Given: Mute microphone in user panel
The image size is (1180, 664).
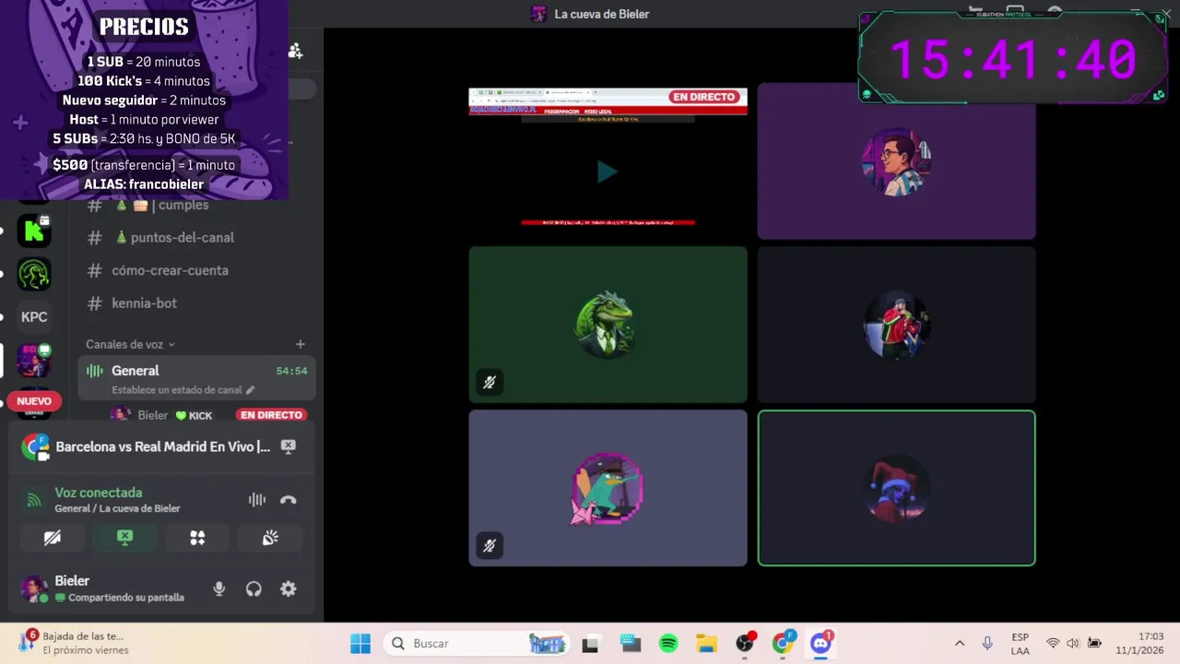Looking at the screenshot, I should (218, 588).
